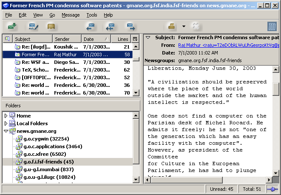Toggle threaded view via thread column header
The width and height of the screenshot is (281, 195).
pos(7,39)
